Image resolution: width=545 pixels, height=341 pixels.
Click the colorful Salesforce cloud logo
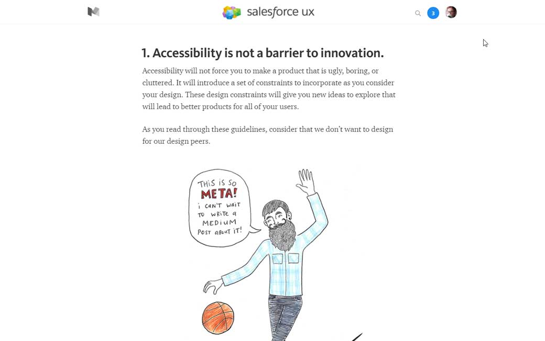pos(232,13)
